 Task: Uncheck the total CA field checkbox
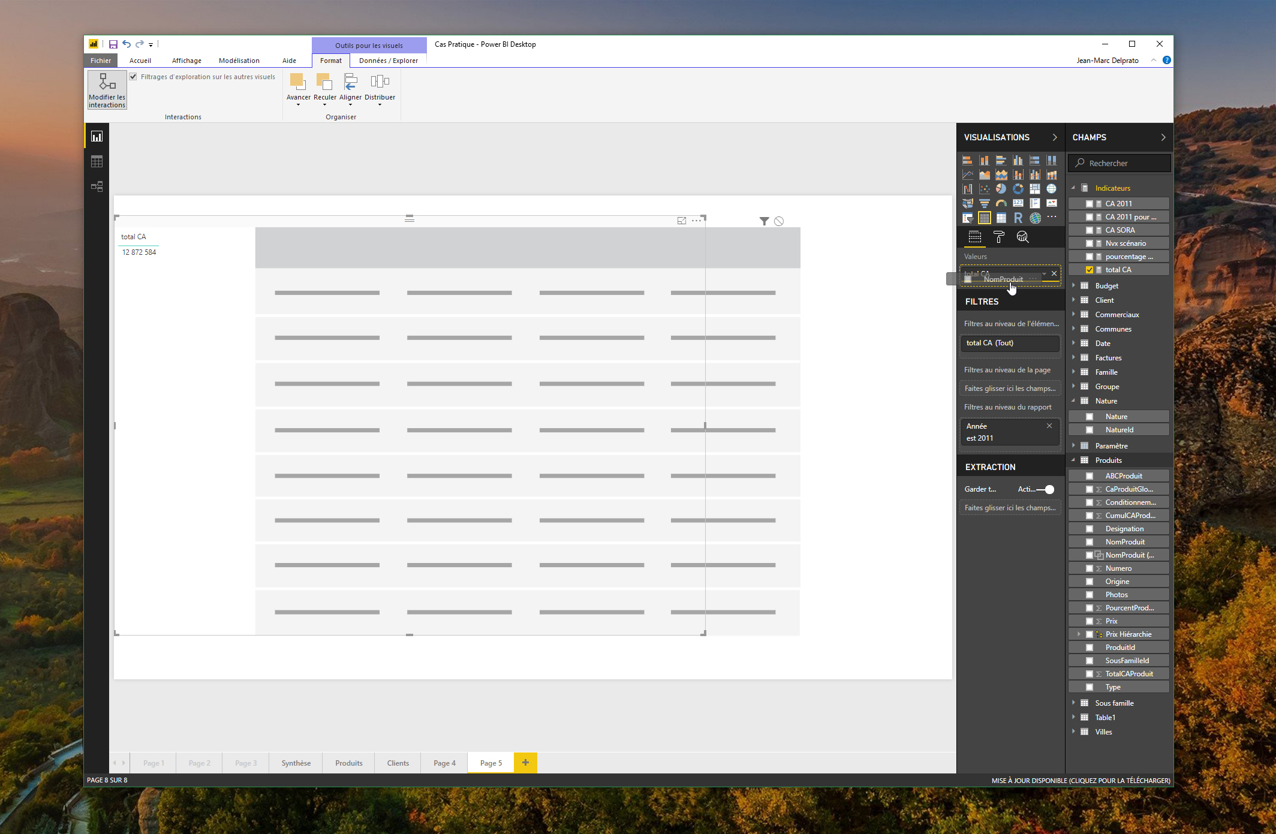pos(1090,270)
